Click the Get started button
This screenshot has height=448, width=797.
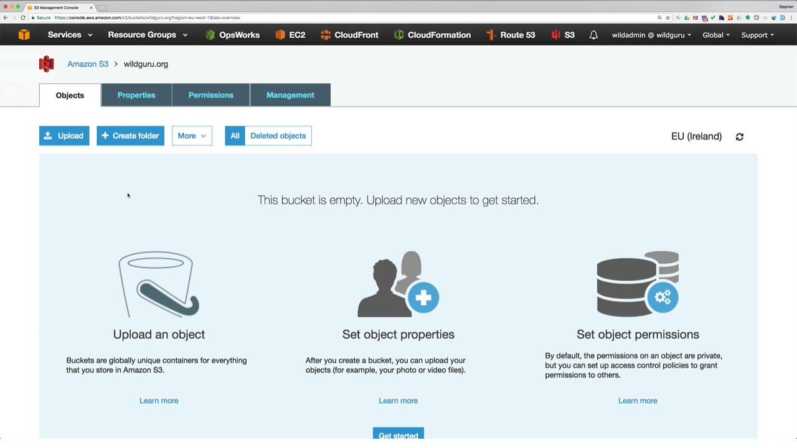click(x=398, y=434)
